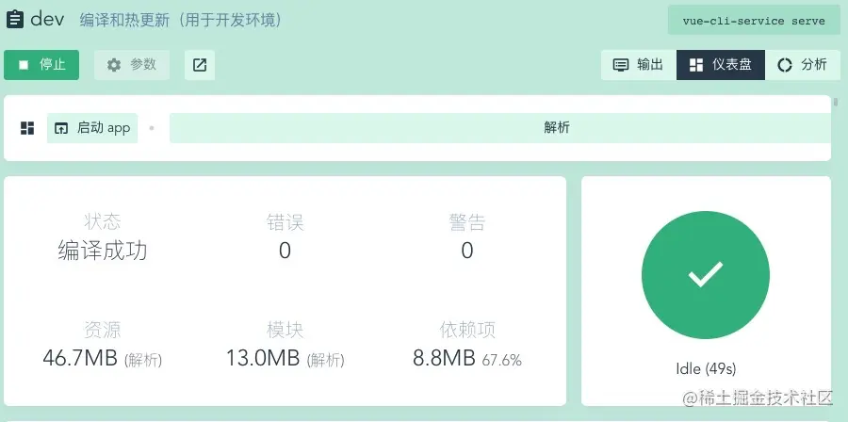The image size is (848, 422).
Task: Click the 编译成功 status text
Action: click(102, 251)
